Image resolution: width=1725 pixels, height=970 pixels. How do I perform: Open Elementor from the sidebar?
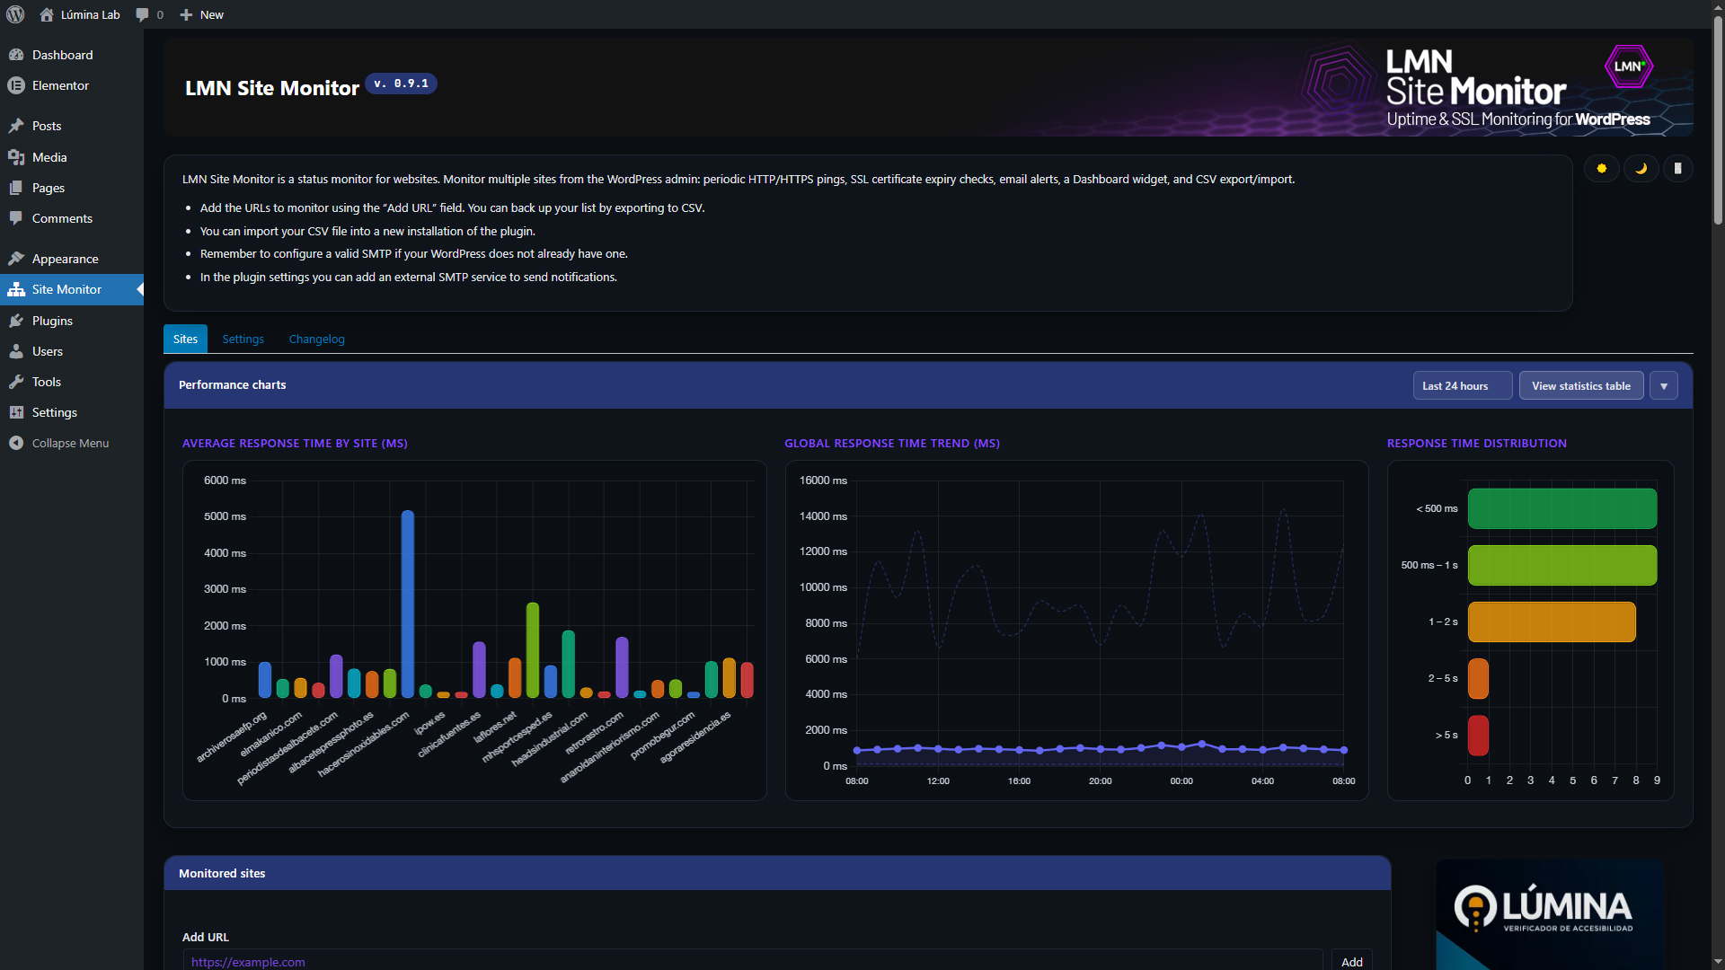(60, 85)
